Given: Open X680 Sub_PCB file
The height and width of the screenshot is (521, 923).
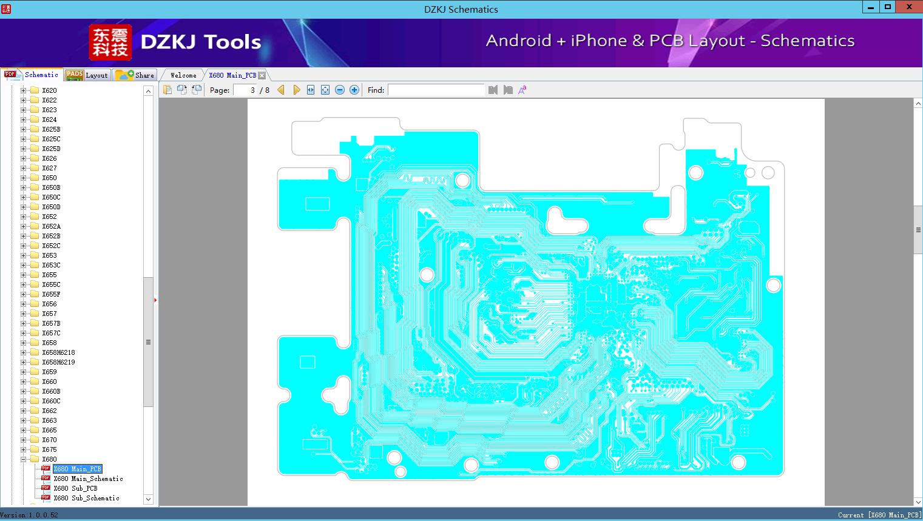Looking at the screenshot, I should click(75, 488).
